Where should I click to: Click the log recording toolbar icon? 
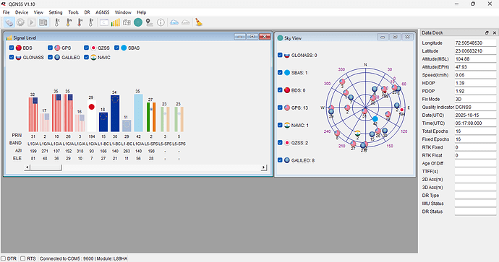[x=43, y=22]
